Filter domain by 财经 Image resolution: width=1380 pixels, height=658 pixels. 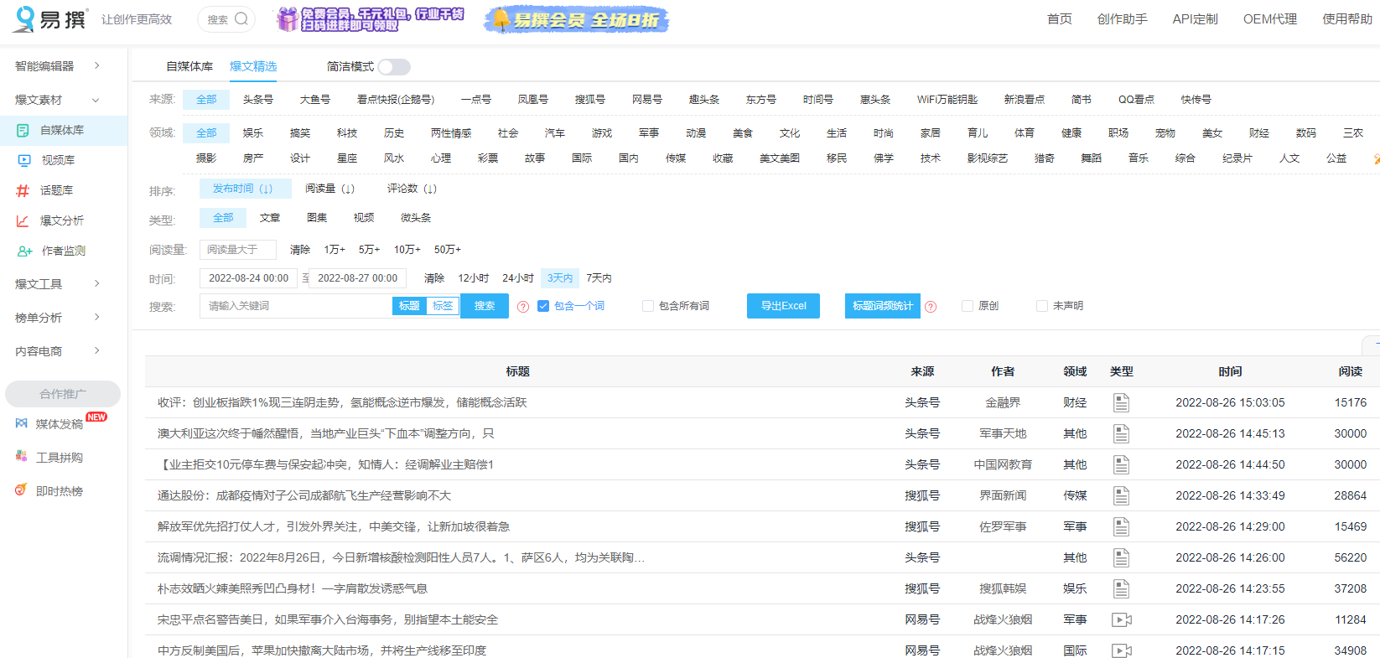1259,133
